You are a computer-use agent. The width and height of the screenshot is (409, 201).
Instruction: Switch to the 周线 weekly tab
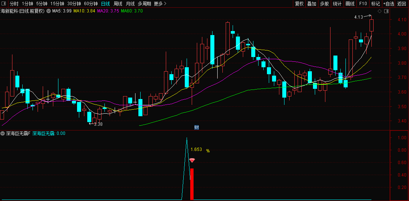(x=118, y=4)
